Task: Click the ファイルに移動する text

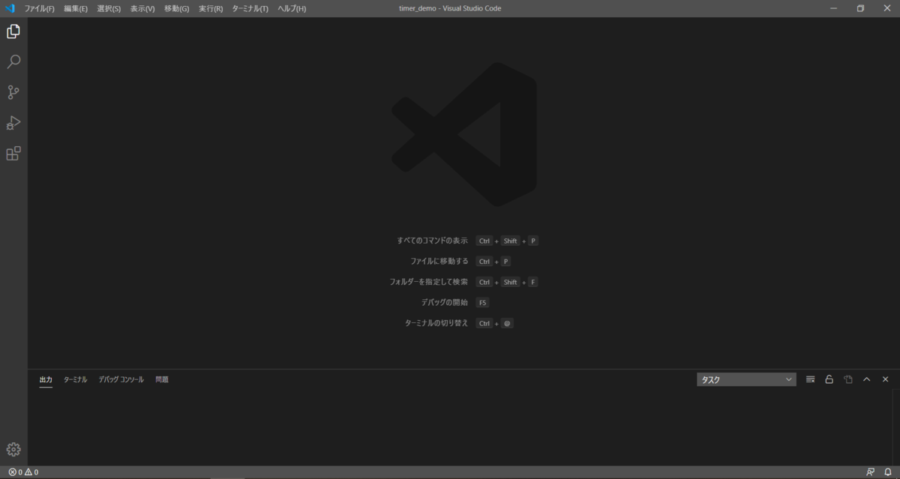Action: pyautogui.click(x=439, y=261)
